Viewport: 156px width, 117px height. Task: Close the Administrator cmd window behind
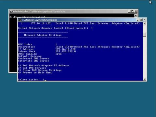click(136, 11)
